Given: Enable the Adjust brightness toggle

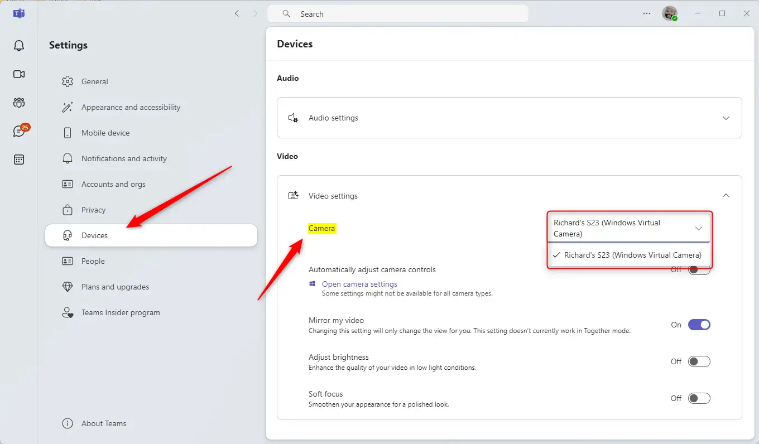Looking at the screenshot, I should point(699,361).
